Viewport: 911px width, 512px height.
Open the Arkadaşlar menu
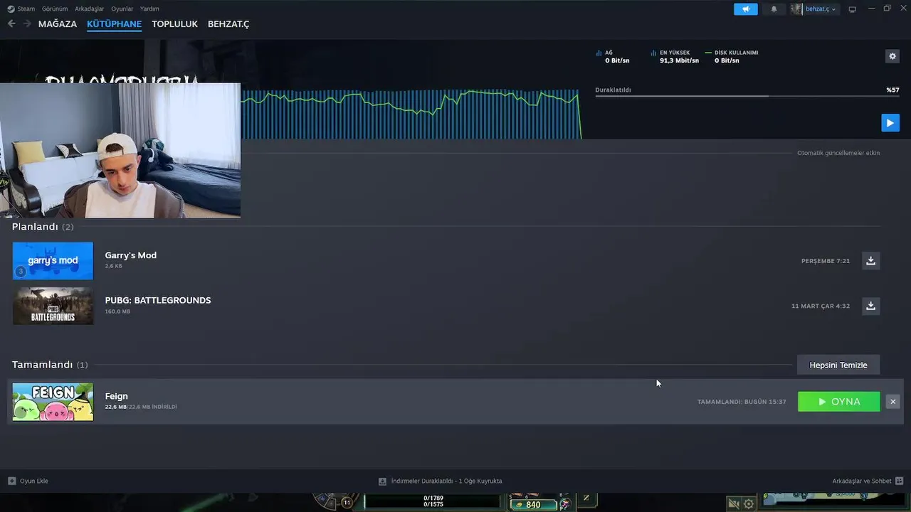point(90,9)
